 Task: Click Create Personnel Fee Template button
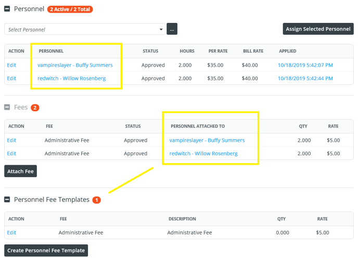46,250
